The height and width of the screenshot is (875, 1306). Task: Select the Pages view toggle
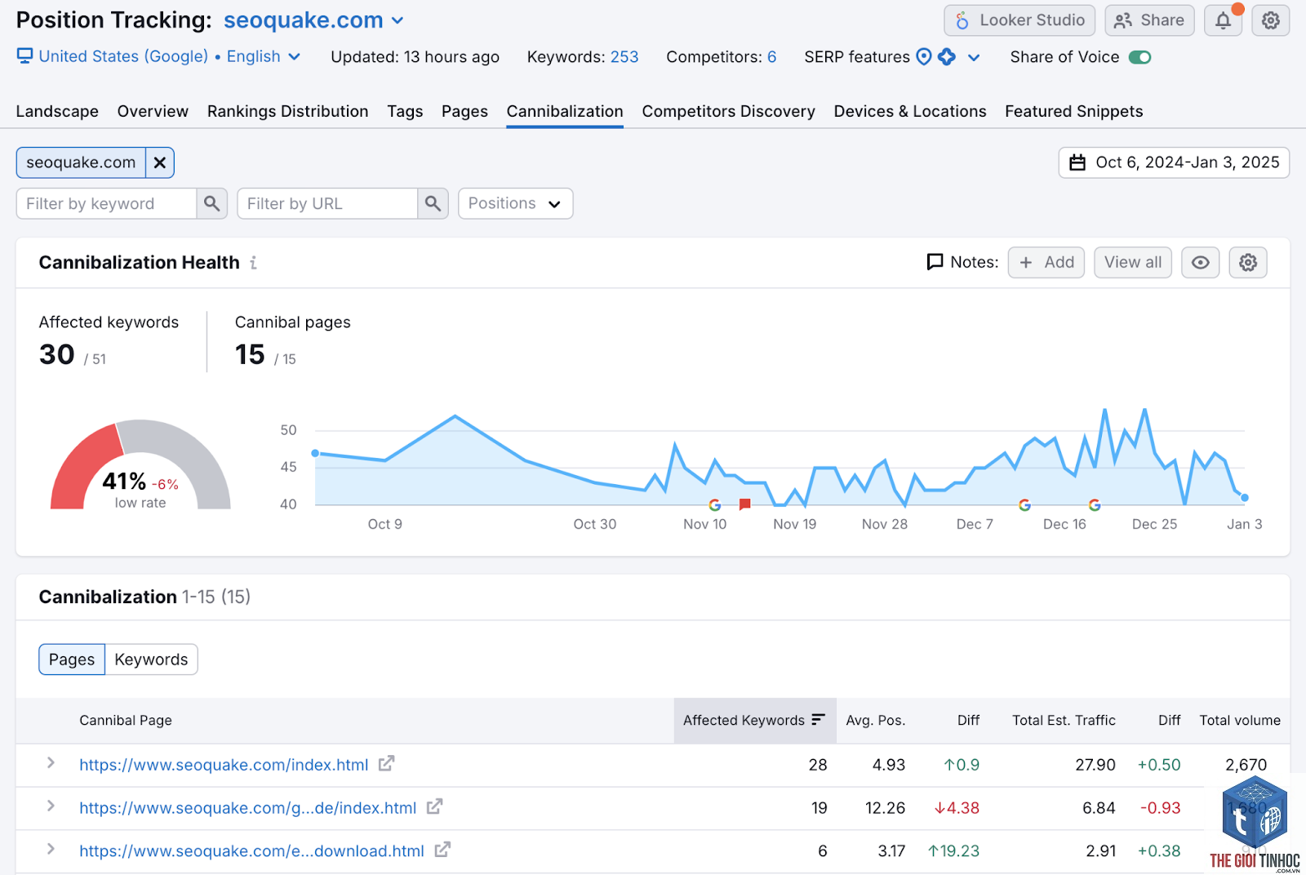tap(72, 660)
